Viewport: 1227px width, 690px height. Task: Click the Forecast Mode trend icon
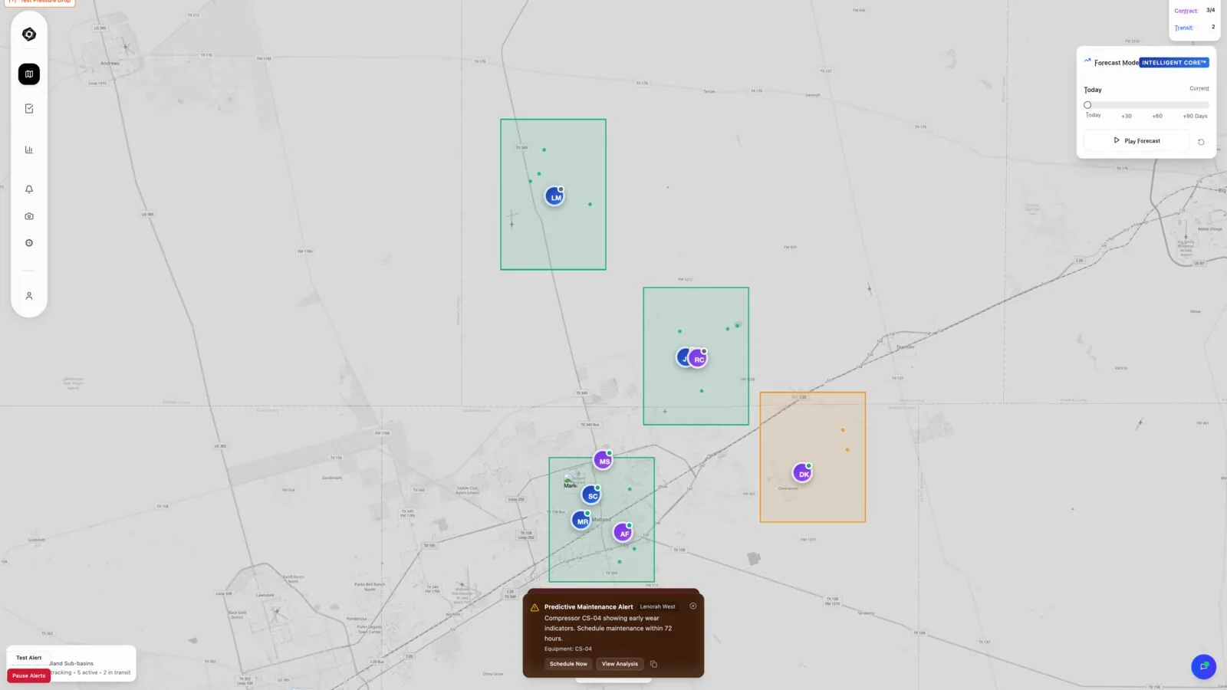1087,61
